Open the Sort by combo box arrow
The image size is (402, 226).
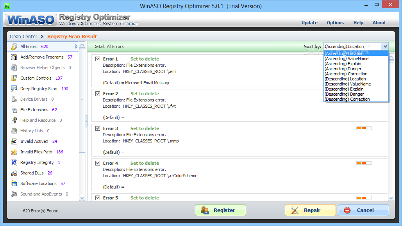(x=385, y=46)
